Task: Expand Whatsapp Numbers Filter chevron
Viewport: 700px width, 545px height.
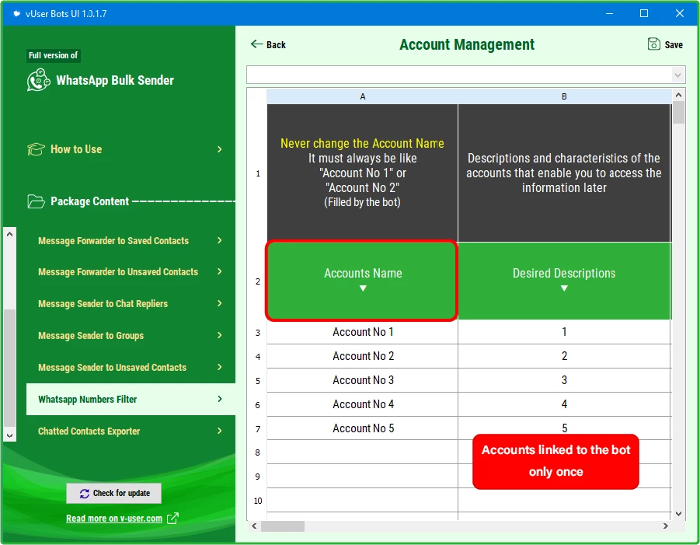Action: coord(219,399)
